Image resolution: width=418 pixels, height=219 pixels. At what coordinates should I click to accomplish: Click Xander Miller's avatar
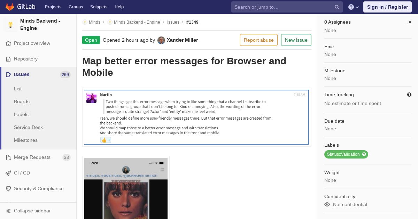pyautogui.click(x=161, y=40)
